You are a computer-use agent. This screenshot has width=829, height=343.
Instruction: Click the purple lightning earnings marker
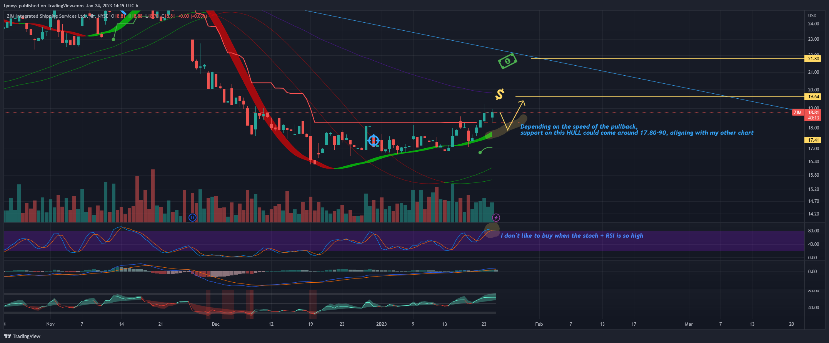[x=496, y=218]
